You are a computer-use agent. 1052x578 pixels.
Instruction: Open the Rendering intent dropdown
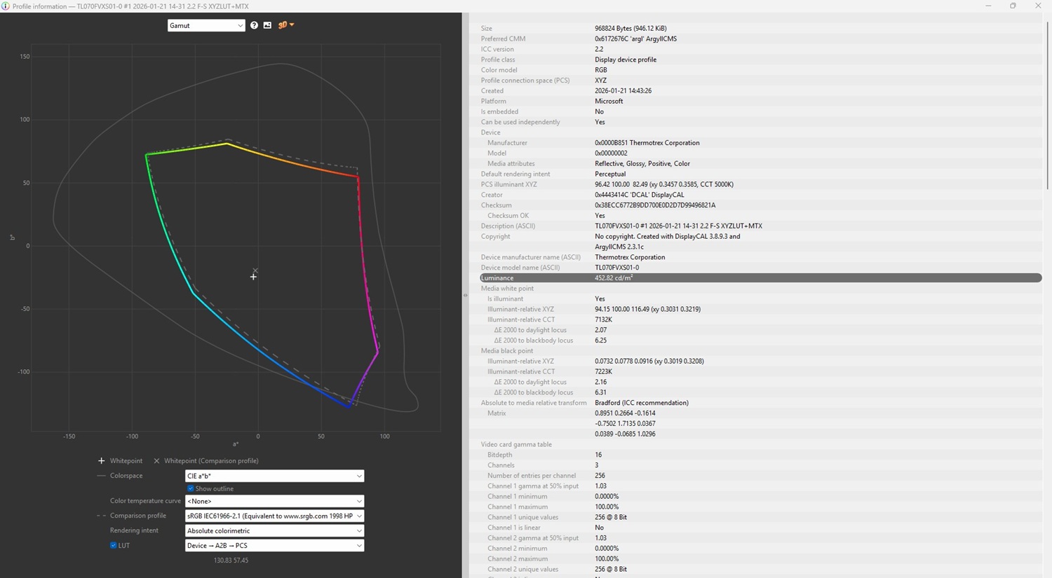coord(274,530)
